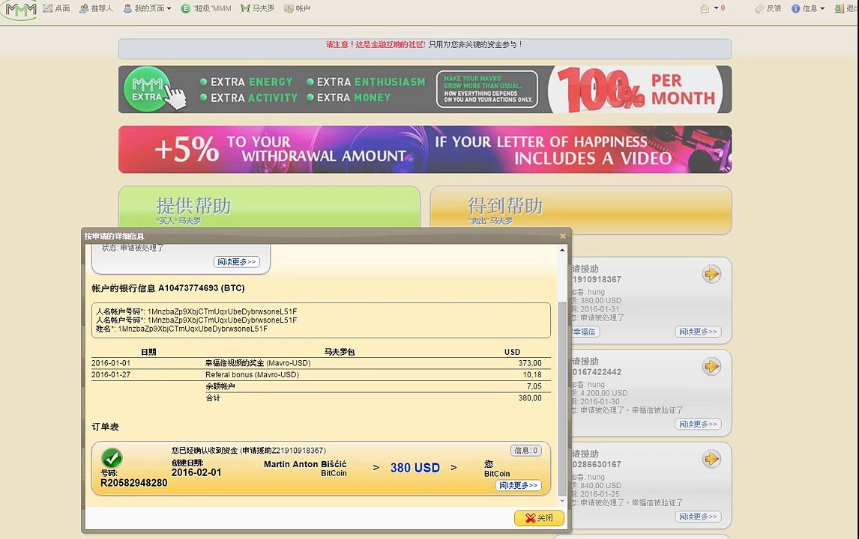
Task: Click the mail envelope icon in top bar
Action: point(705,8)
